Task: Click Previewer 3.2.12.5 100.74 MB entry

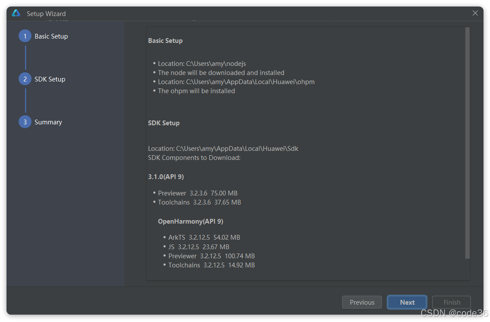Action: 212,256
